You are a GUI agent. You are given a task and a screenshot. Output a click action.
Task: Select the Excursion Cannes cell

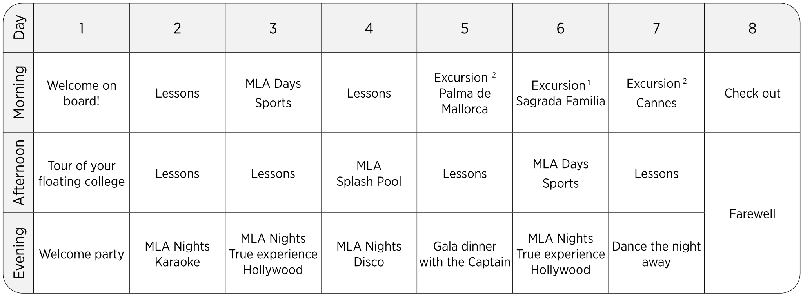(x=656, y=93)
